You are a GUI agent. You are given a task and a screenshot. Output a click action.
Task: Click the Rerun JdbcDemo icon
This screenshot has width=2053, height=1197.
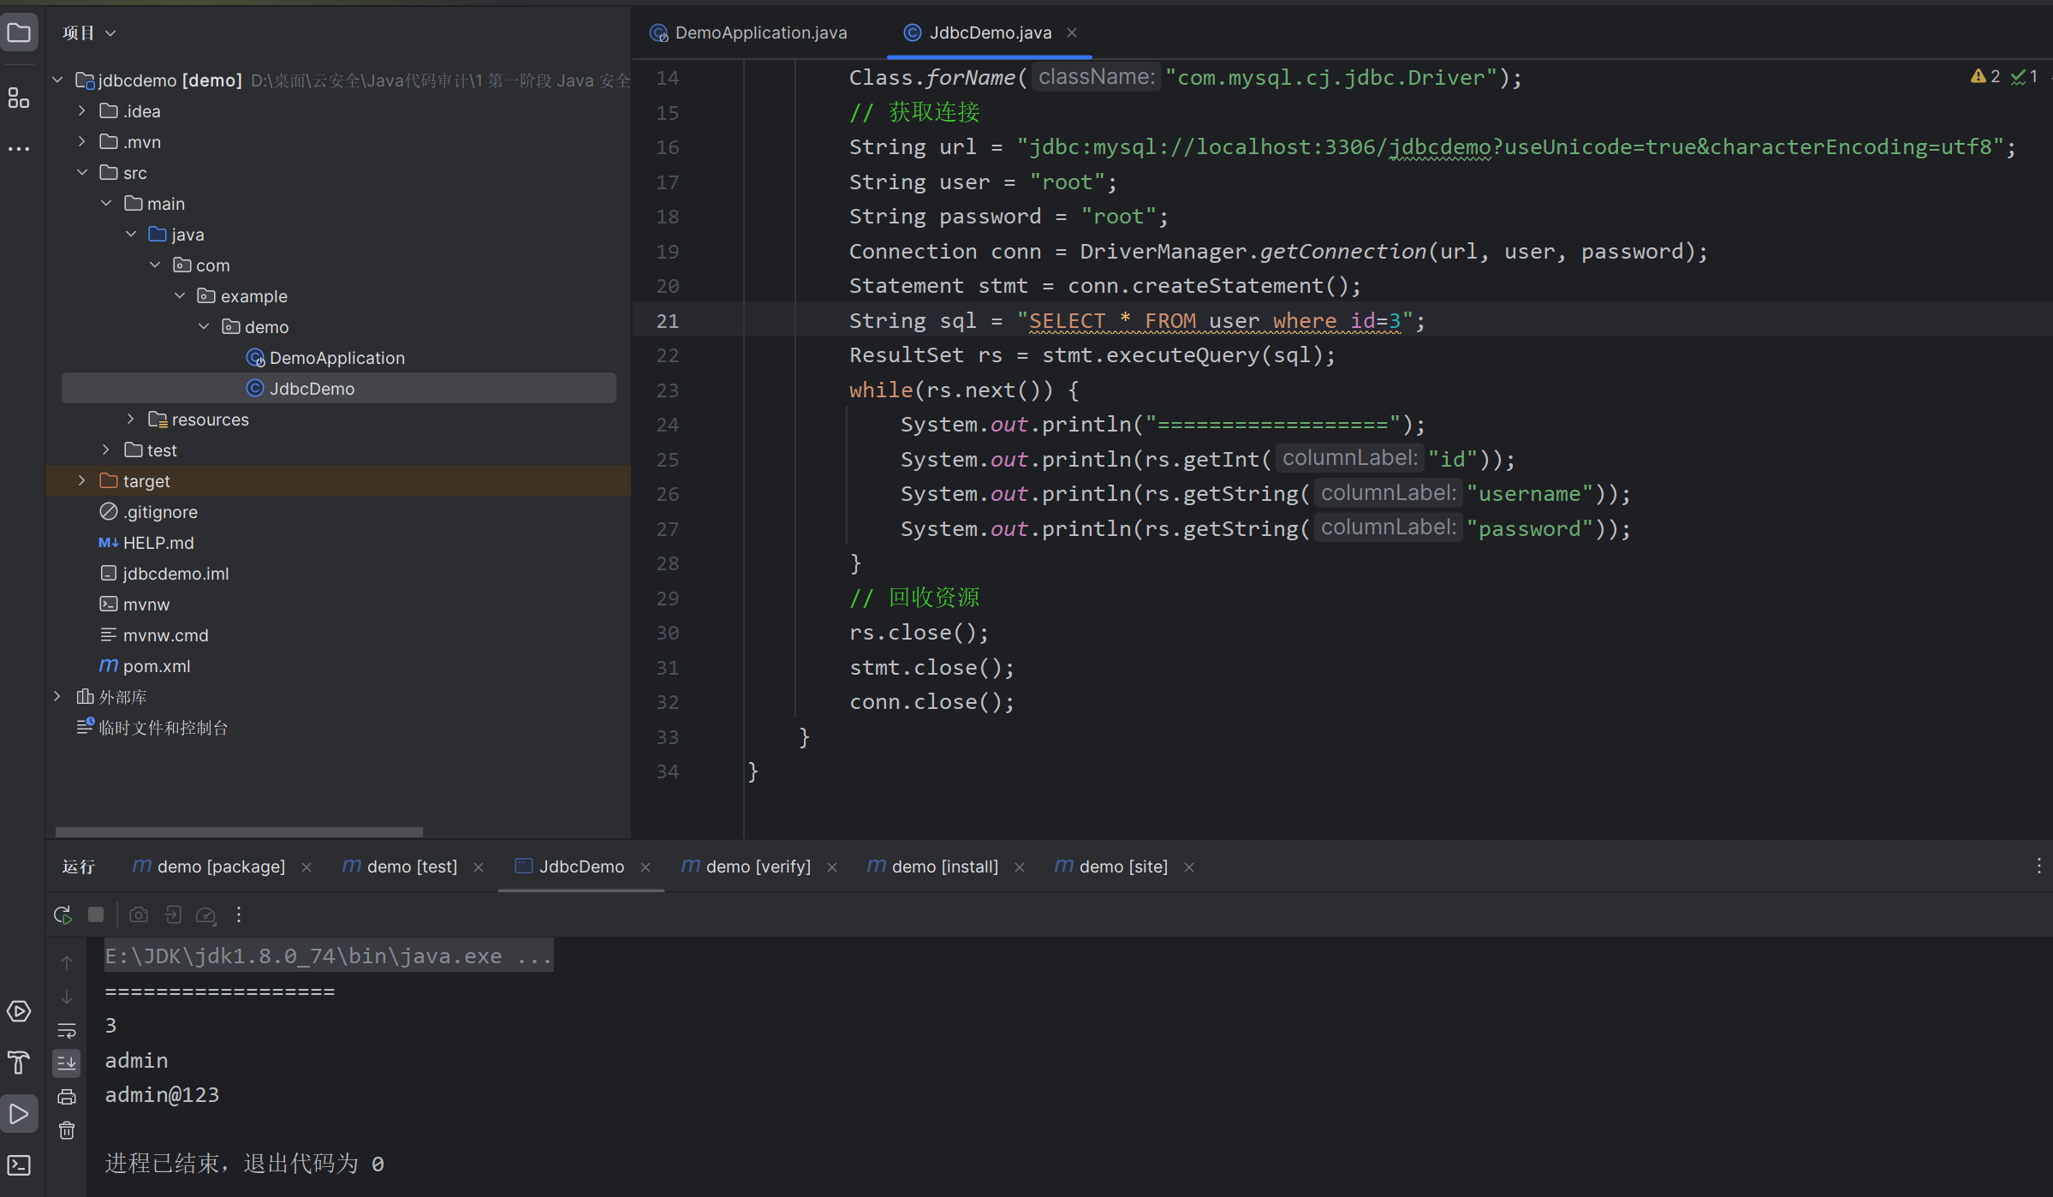[x=62, y=914]
